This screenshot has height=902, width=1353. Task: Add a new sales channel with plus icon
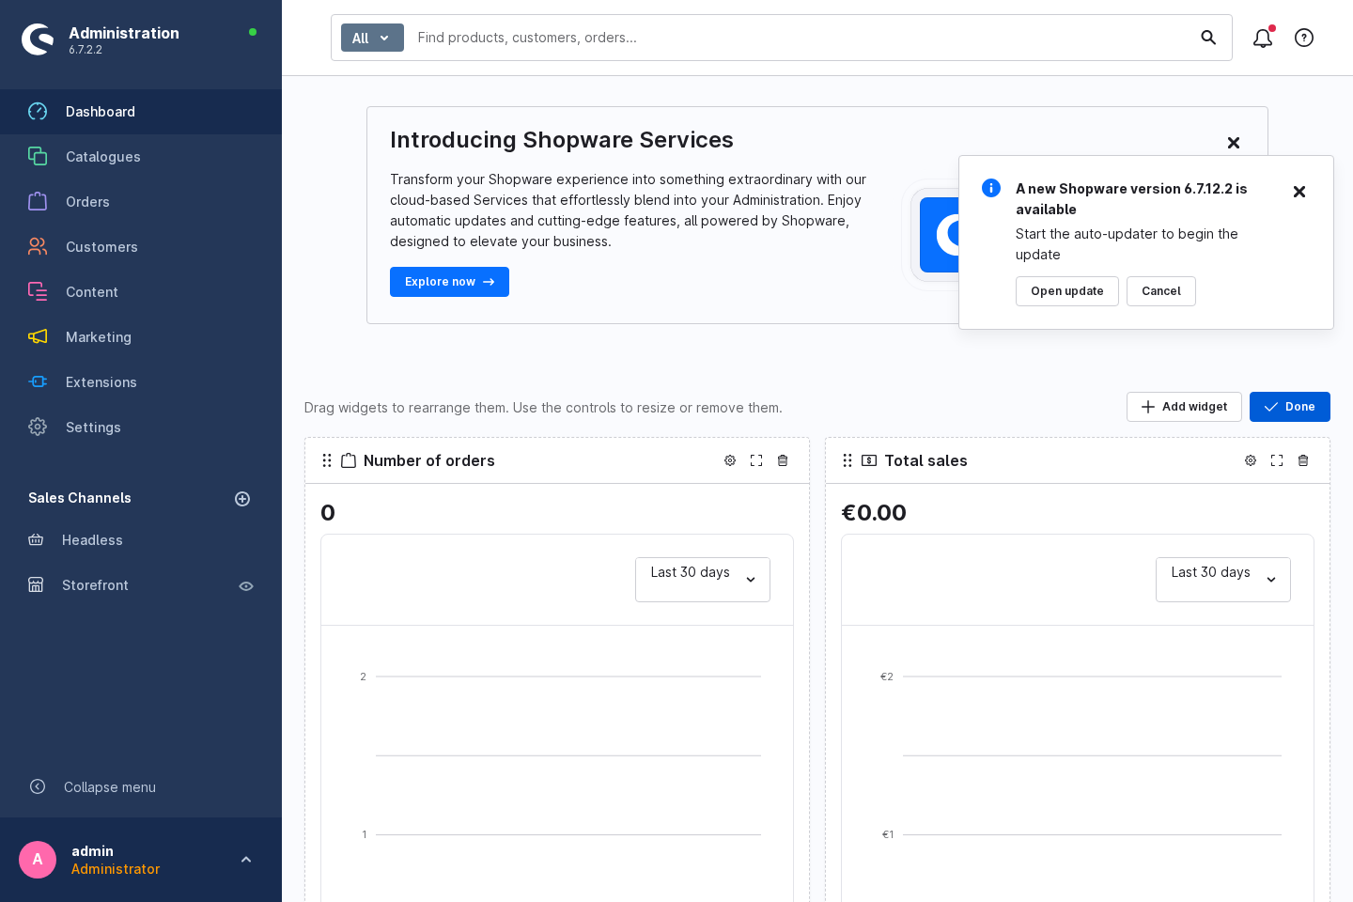(242, 499)
